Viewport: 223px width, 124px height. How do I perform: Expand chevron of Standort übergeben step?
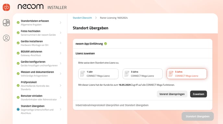tap(61, 109)
